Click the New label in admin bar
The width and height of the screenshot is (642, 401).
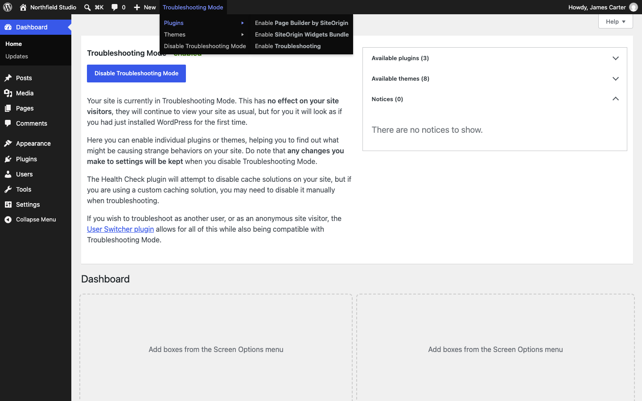click(150, 7)
